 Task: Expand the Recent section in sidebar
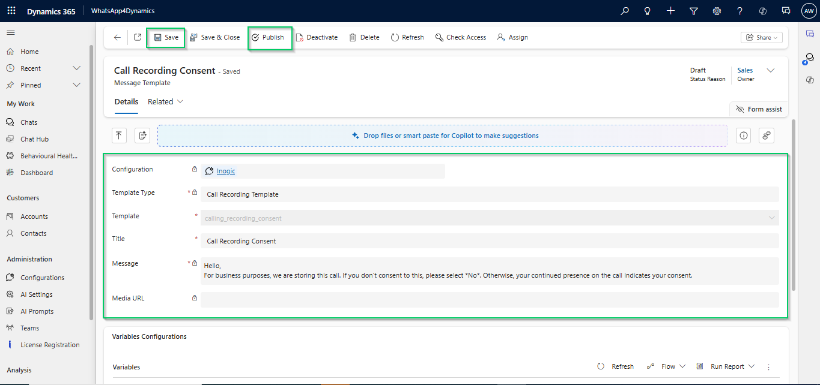click(x=76, y=68)
